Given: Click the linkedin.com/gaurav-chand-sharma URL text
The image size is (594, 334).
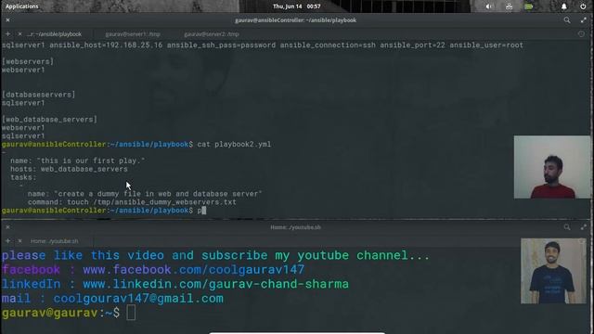Looking at the screenshot, I should click(x=215, y=284).
